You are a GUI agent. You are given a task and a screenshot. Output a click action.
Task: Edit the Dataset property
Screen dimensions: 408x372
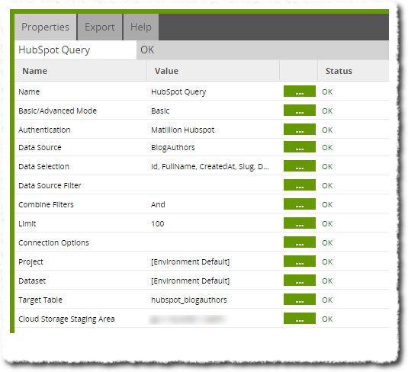300,281
